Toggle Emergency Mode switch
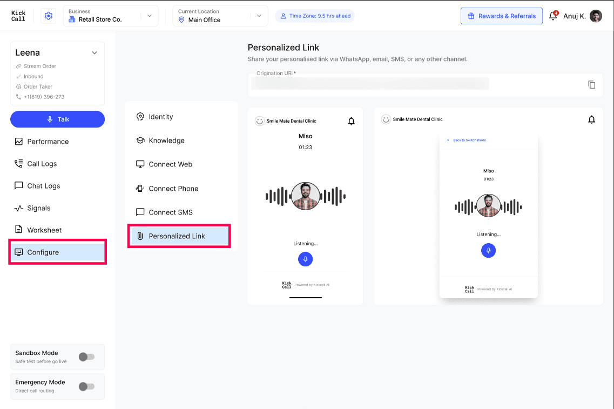614x409 pixels. [x=86, y=386]
